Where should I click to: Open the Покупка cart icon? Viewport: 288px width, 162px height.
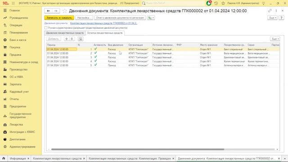point(5,47)
